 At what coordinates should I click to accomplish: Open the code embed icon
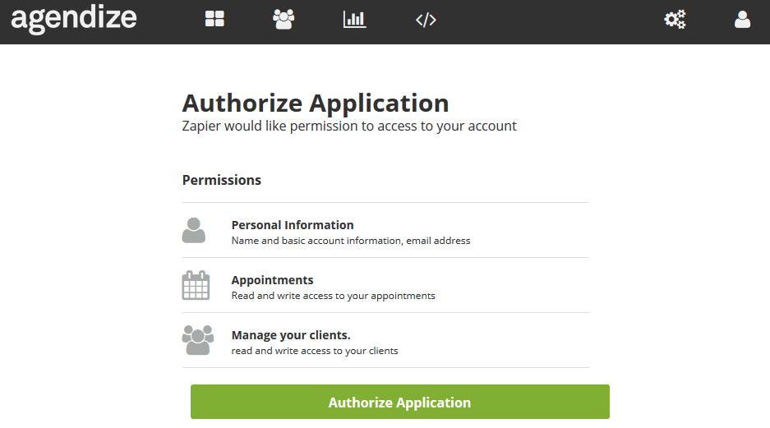point(426,20)
